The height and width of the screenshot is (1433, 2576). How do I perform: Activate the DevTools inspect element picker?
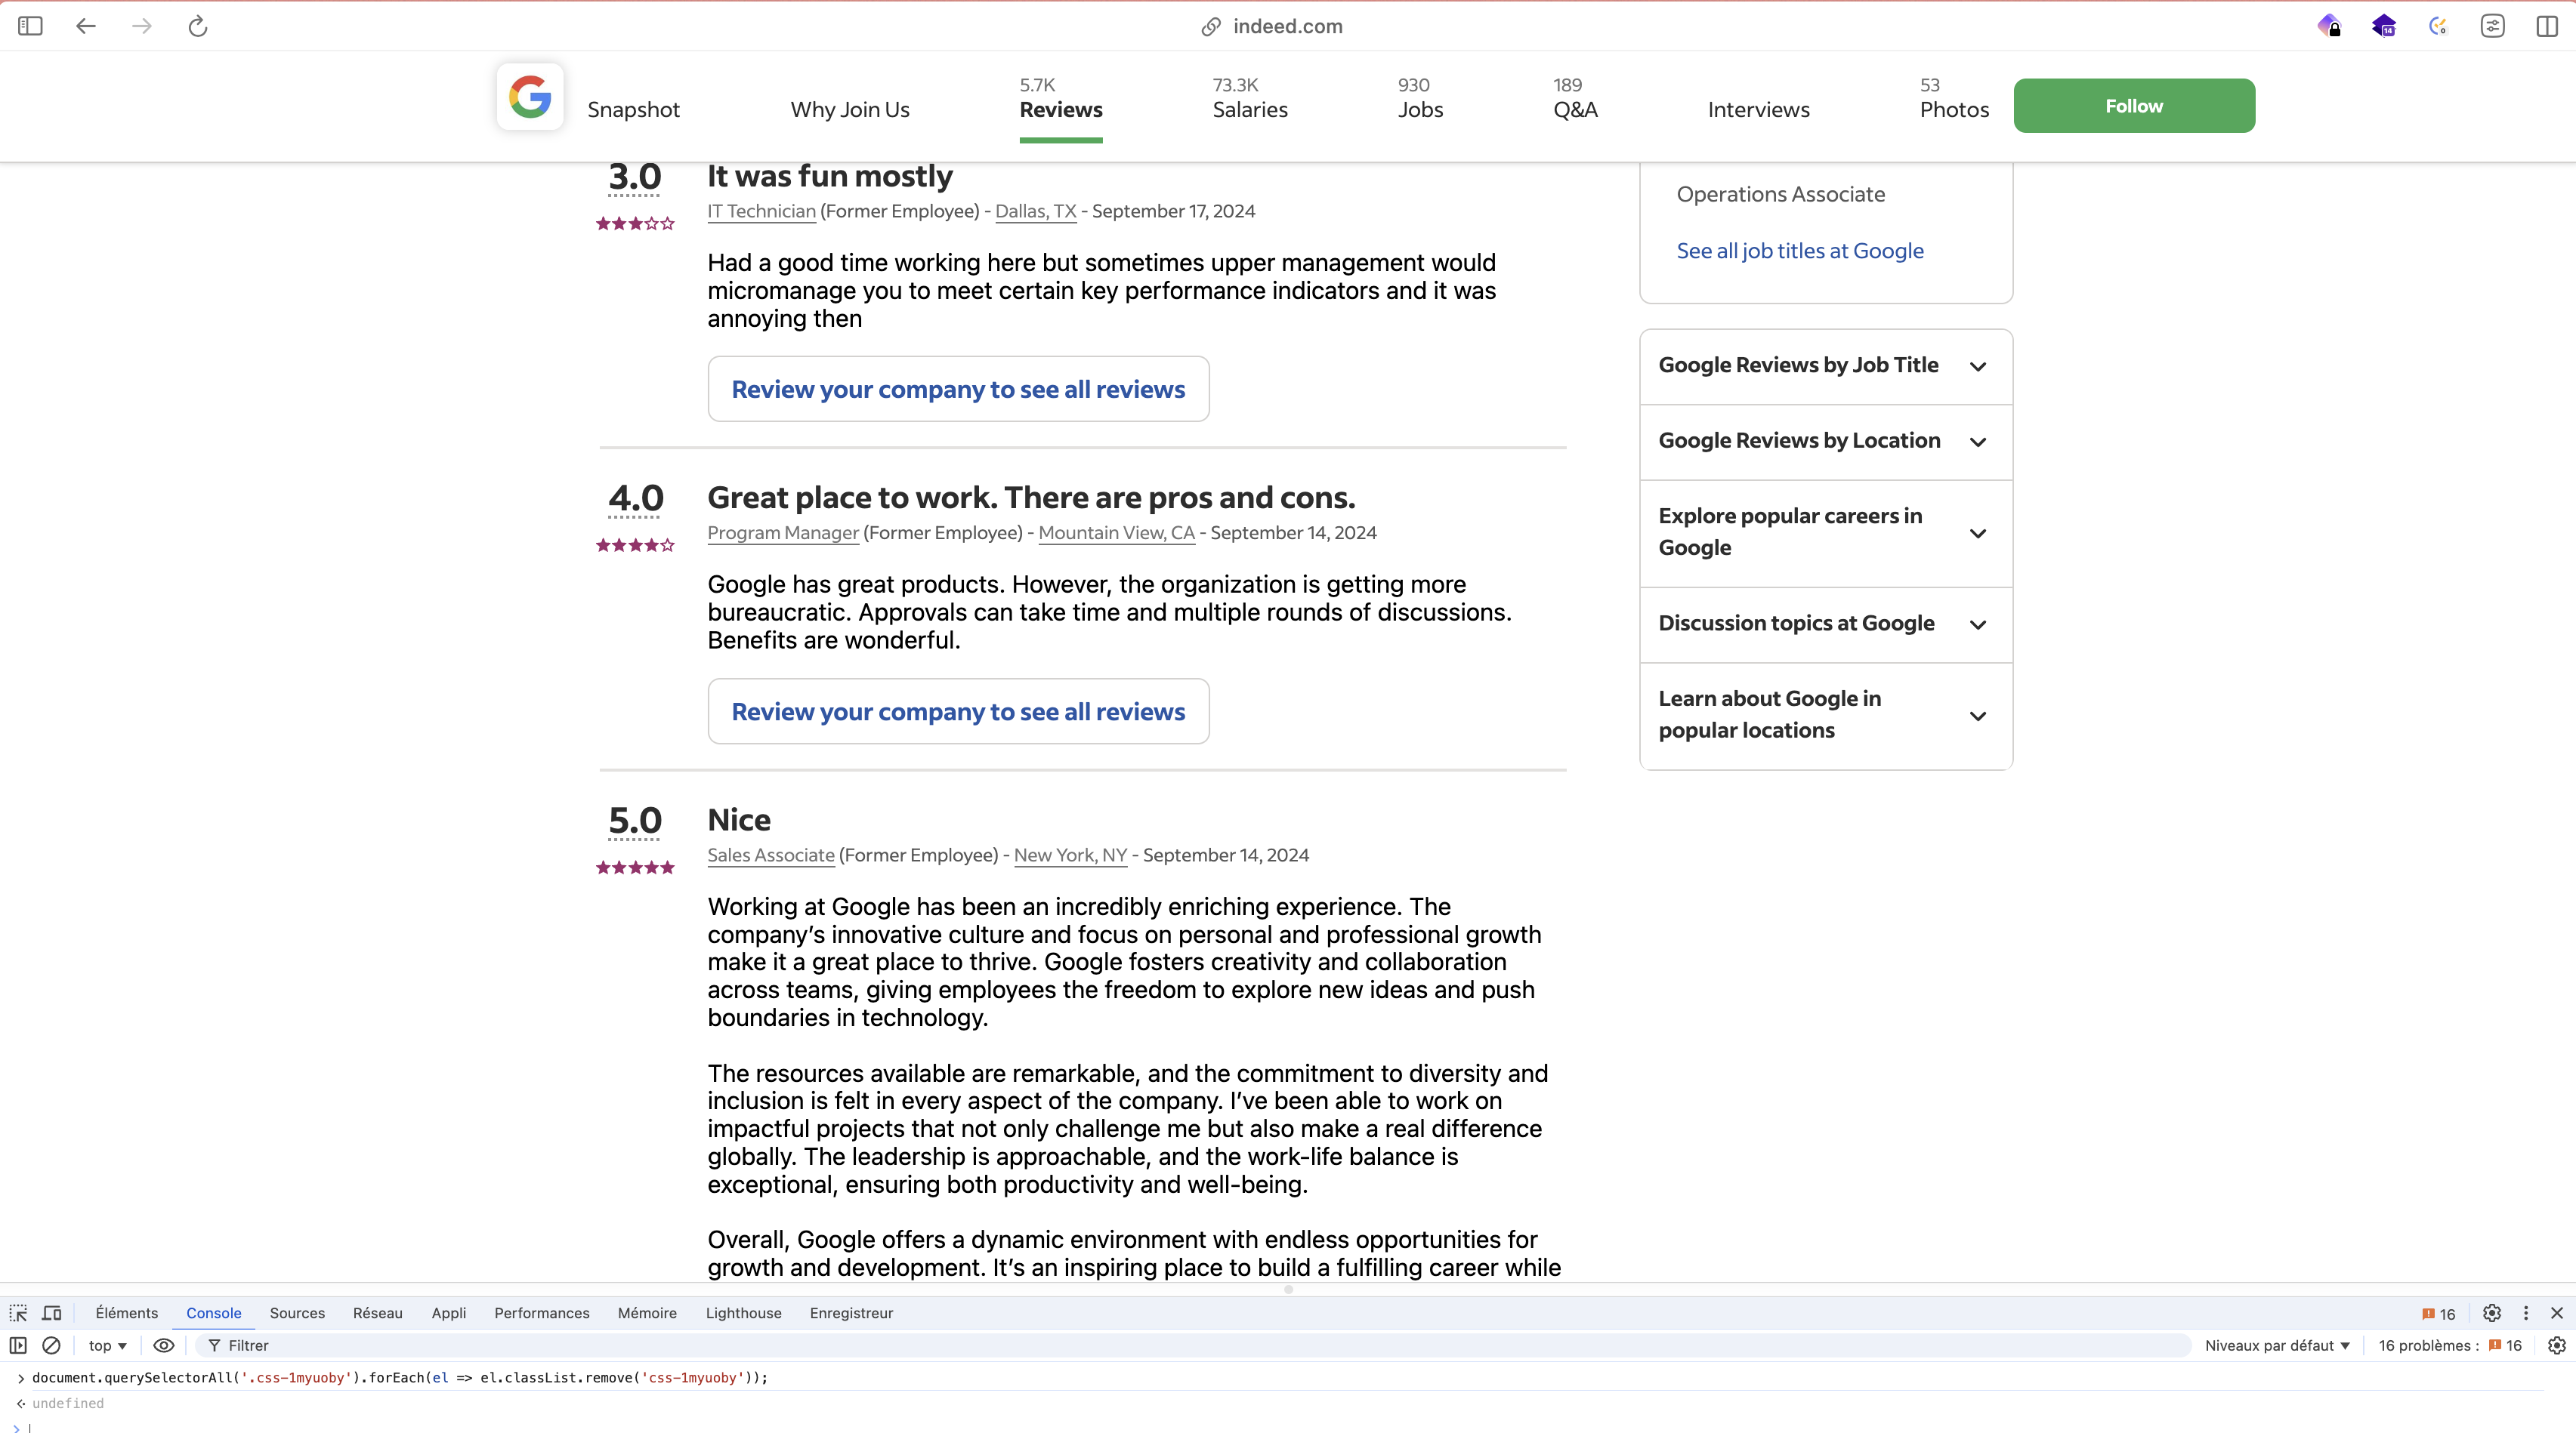pos(19,1313)
